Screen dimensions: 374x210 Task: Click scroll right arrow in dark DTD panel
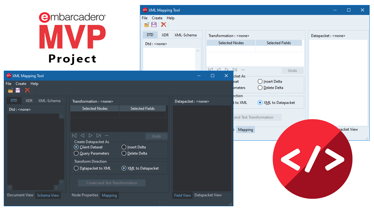click(x=56, y=187)
